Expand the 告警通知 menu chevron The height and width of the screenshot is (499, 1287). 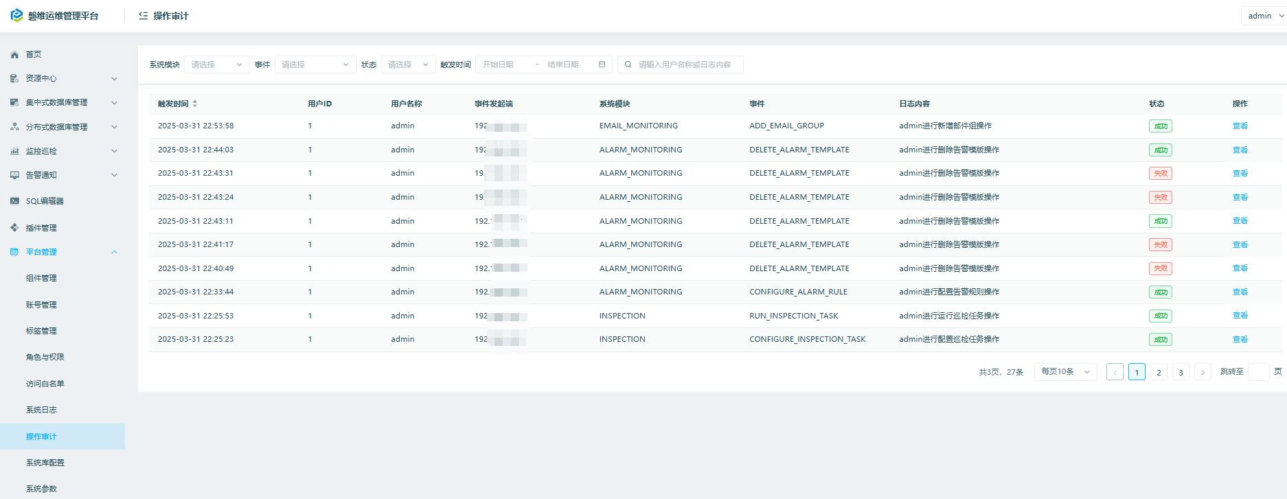pos(114,175)
